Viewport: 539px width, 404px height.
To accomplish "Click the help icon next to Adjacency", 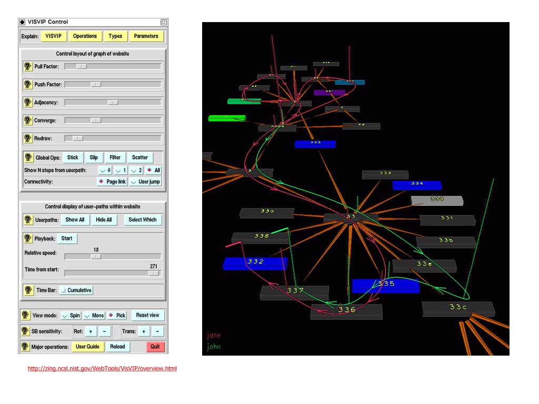I will (x=27, y=103).
